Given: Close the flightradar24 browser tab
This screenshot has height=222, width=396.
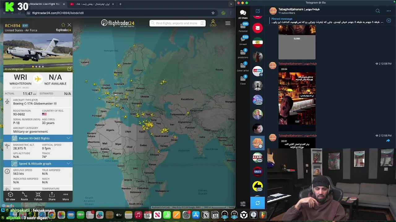Looking at the screenshot, I should (64, 4).
